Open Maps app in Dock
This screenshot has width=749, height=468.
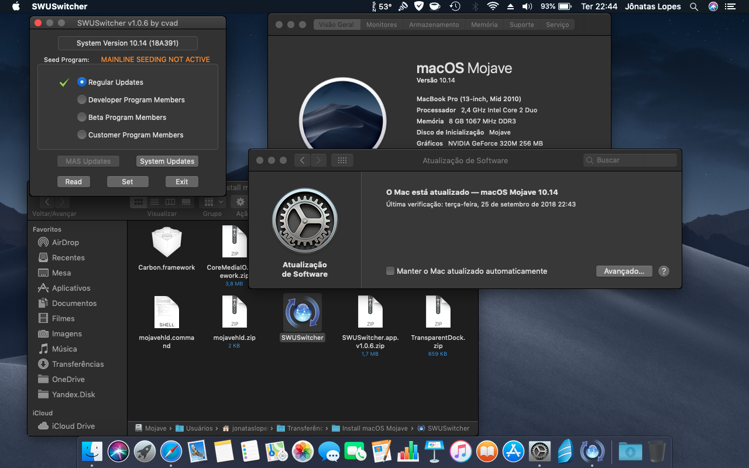click(x=276, y=452)
